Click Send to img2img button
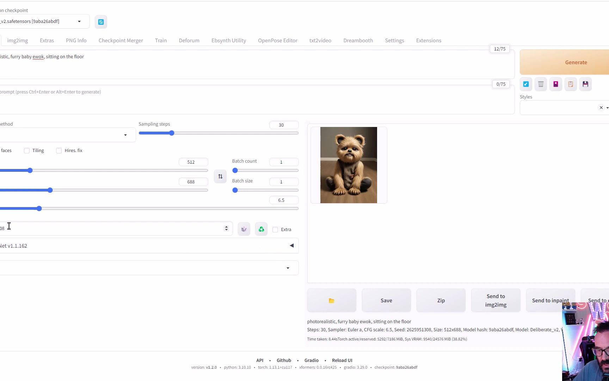The image size is (609, 381). tap(496, 301)
